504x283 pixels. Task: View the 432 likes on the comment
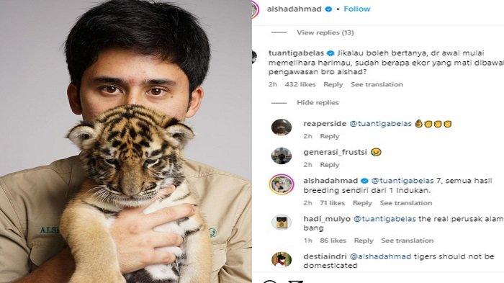pos(300,84)
